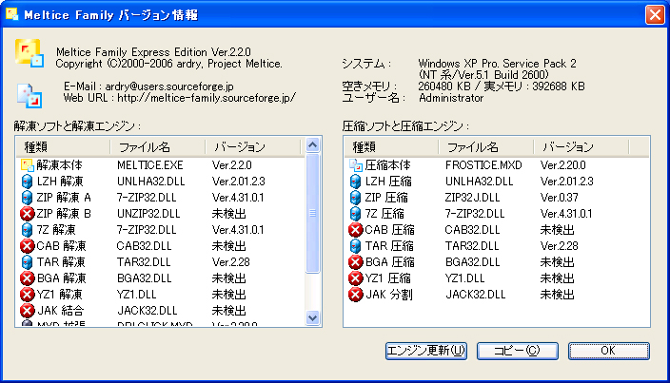Sort compression list by 種類 column
Viewport: 670px width, 383px height.
tap(391, 147)
